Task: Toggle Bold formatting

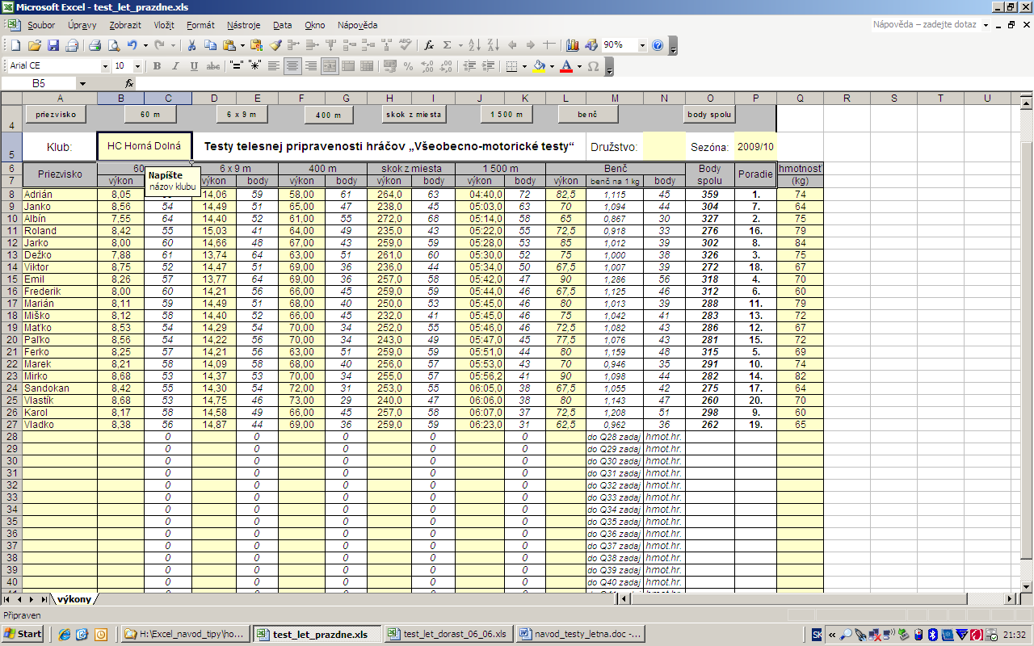Action: (x=157, y=66)
